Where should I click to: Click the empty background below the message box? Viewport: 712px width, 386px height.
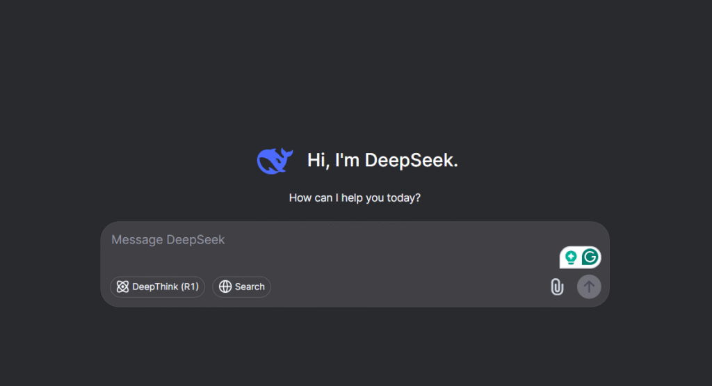tap(356, 348)
